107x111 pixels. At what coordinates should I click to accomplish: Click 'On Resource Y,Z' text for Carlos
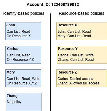(x=20, y=60)
